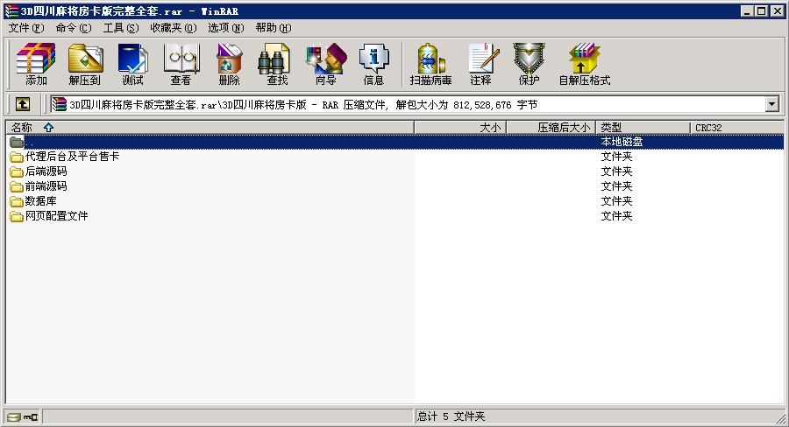
Task: Run 扫描病毒 virus scan
Action: (430, 64)
